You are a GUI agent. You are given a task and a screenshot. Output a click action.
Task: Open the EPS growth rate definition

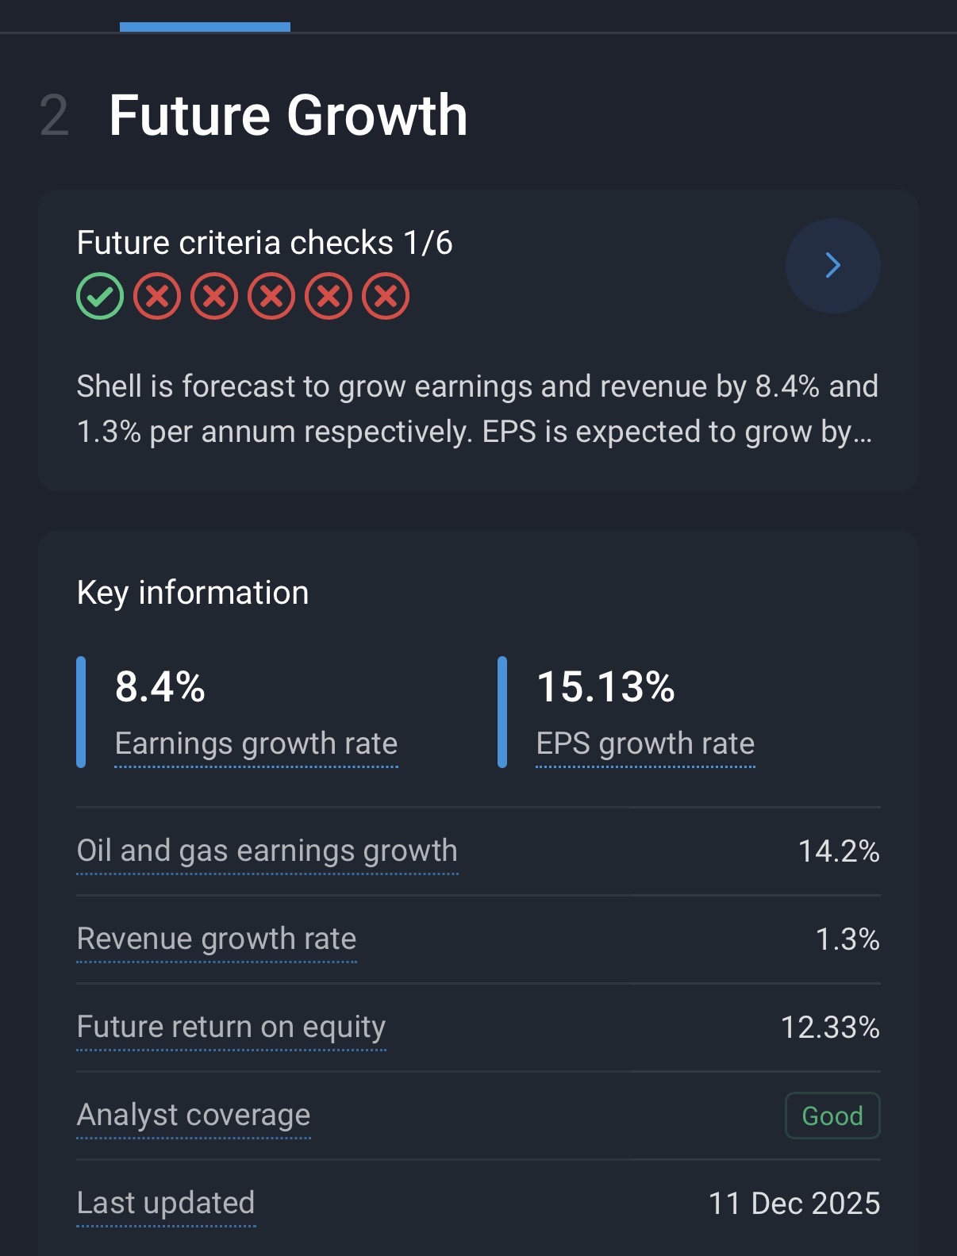click(x=645, y=744)
